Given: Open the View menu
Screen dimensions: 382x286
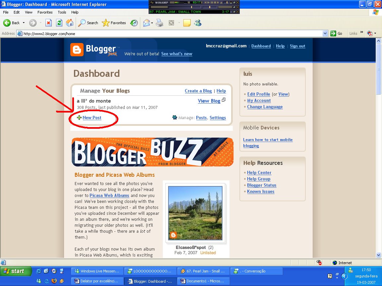Looking at the screenshot, I should click(x=29, y=12).
